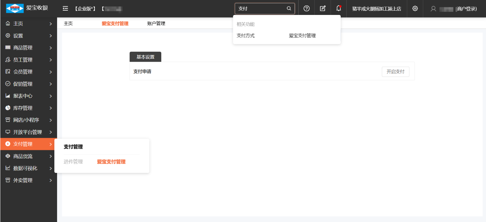Click the search magnifier icon
The height and width of the screenshot is (222, 486).
click(x=289, y=9)
